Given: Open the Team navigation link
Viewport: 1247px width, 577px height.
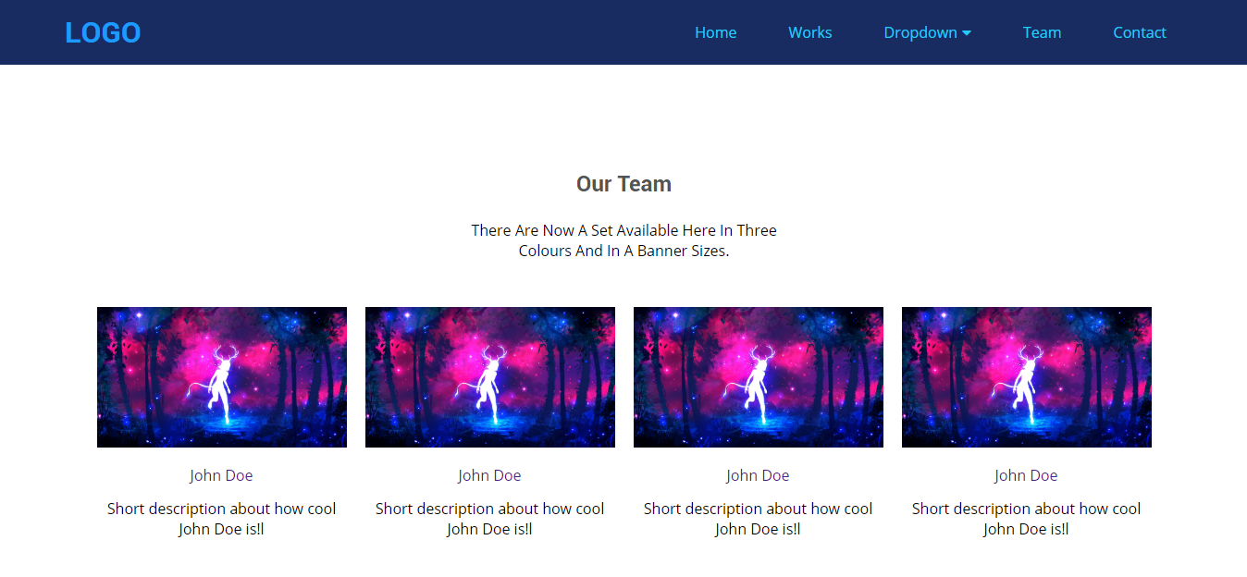Looking at the screenshot, I should [x=1042, y=31].
